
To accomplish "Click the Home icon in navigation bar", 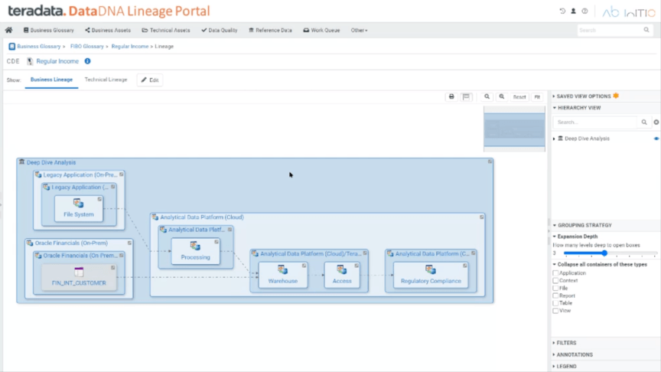I will (9, 31).
